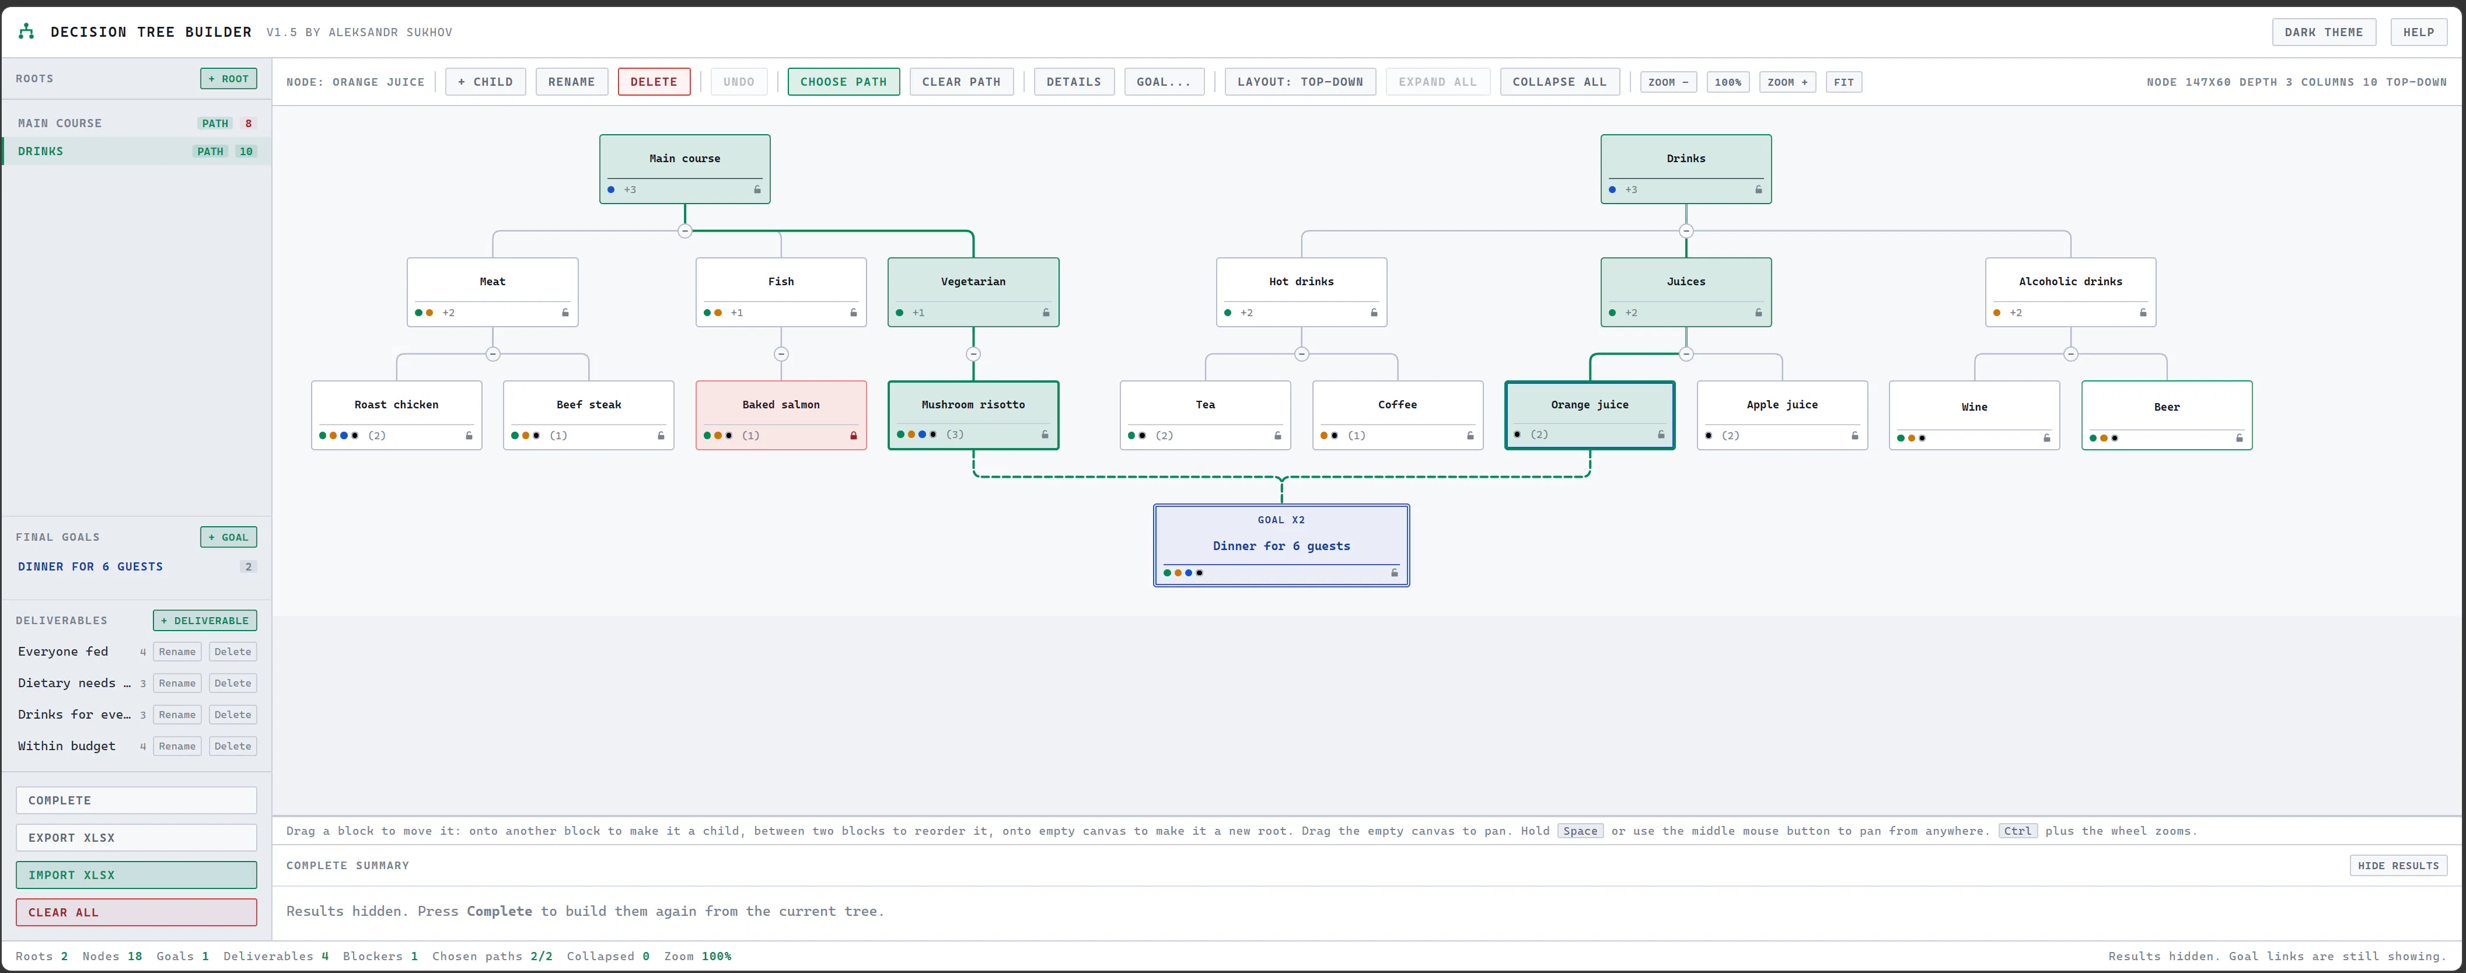The image size is (2466, 973).
Task: Click the red lock icon on Baked salmon
Action: [x=853, y=435]
